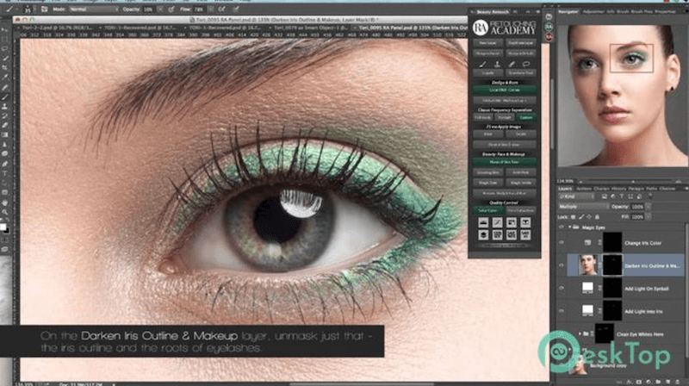The width and height of the screenshot is (689, 386).
Task: Switch to the History tab
Action: click(618, 189)
